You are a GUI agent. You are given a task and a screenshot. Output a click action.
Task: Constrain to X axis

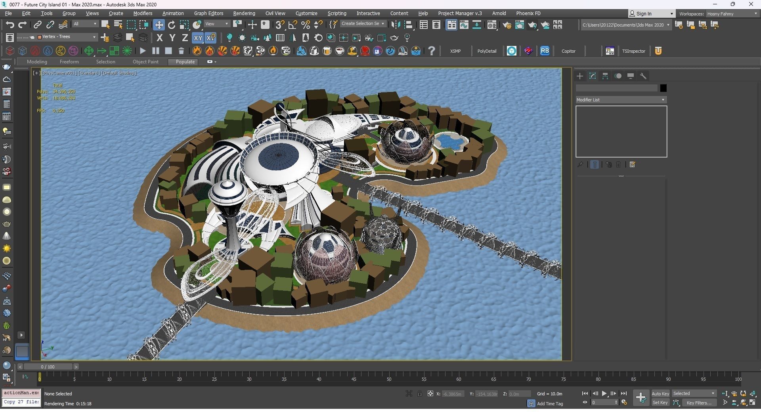pyautogui.click(x=159, y=38)
